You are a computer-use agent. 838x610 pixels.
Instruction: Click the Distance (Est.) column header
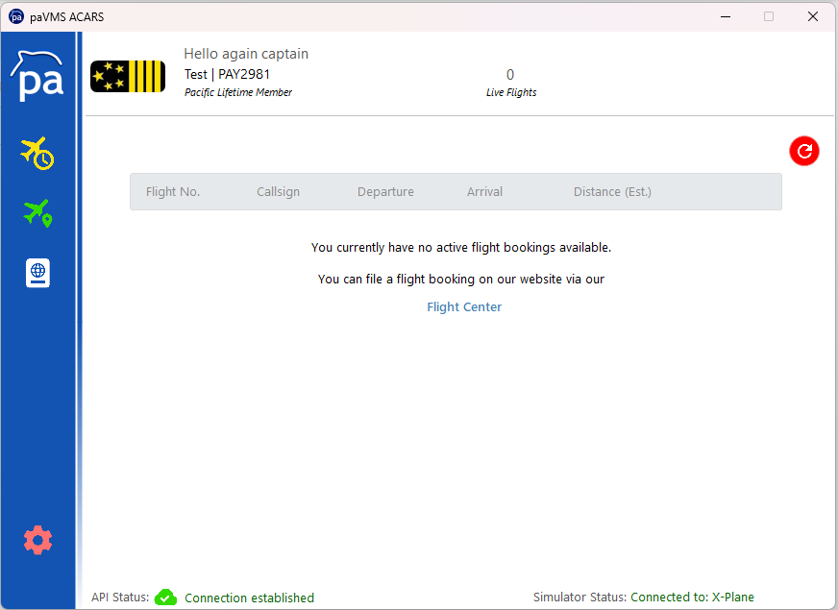click(x=612, y=192)
